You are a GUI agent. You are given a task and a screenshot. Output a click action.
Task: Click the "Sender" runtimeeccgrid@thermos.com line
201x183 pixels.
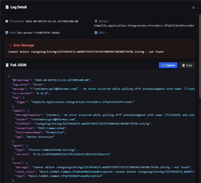point(46,119)
